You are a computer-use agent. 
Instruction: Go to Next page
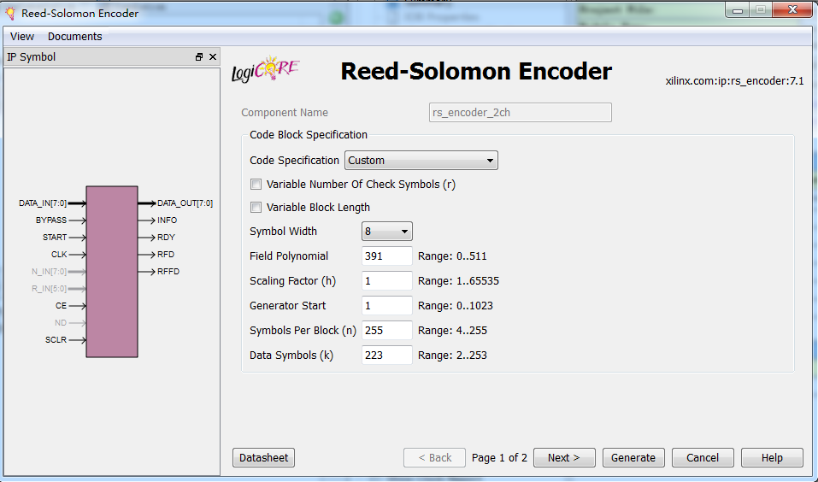tap(564, 457)
